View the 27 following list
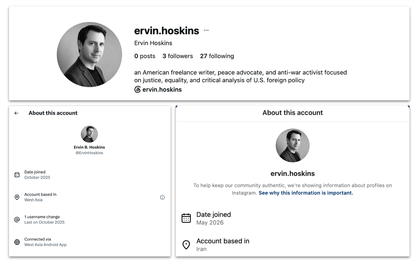Viewport: 419px width, 265px height. [x=217, y=56]
